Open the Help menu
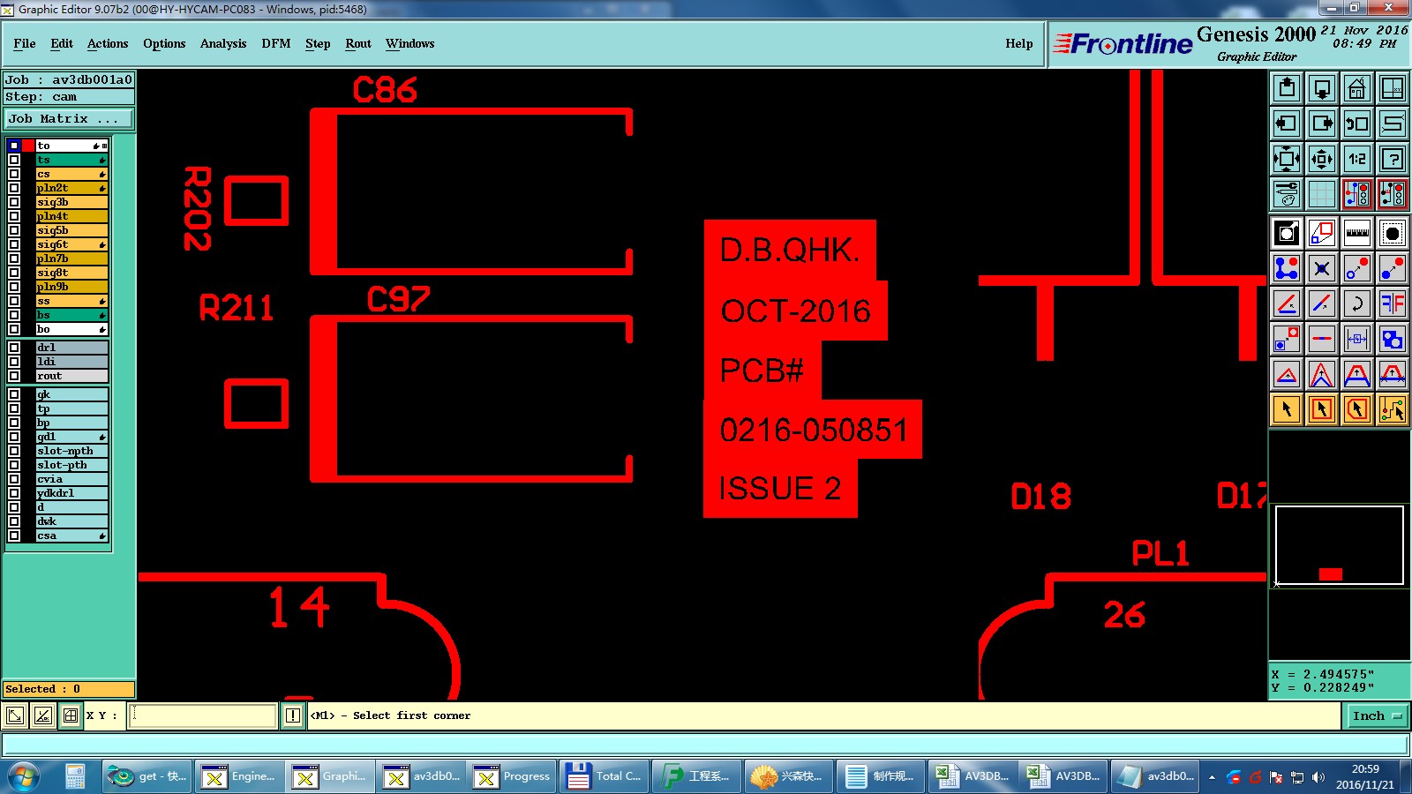 coord(1019,43)
